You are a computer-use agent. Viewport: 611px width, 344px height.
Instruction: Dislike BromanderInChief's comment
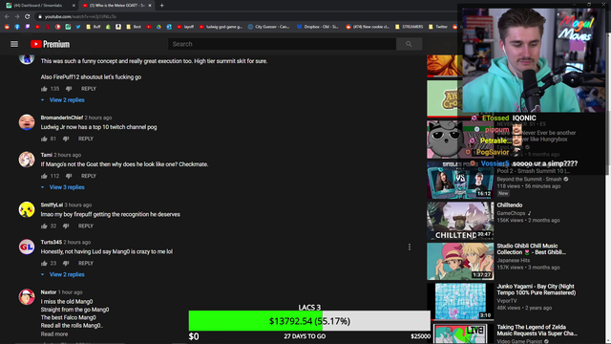point(66,139)
